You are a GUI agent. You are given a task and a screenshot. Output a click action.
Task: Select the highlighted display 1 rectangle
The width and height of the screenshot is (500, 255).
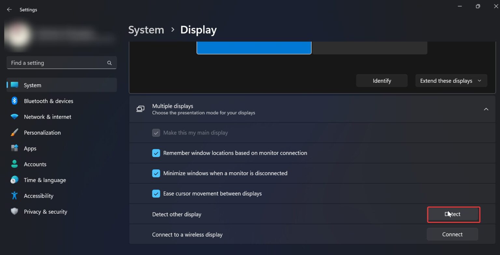254,48
